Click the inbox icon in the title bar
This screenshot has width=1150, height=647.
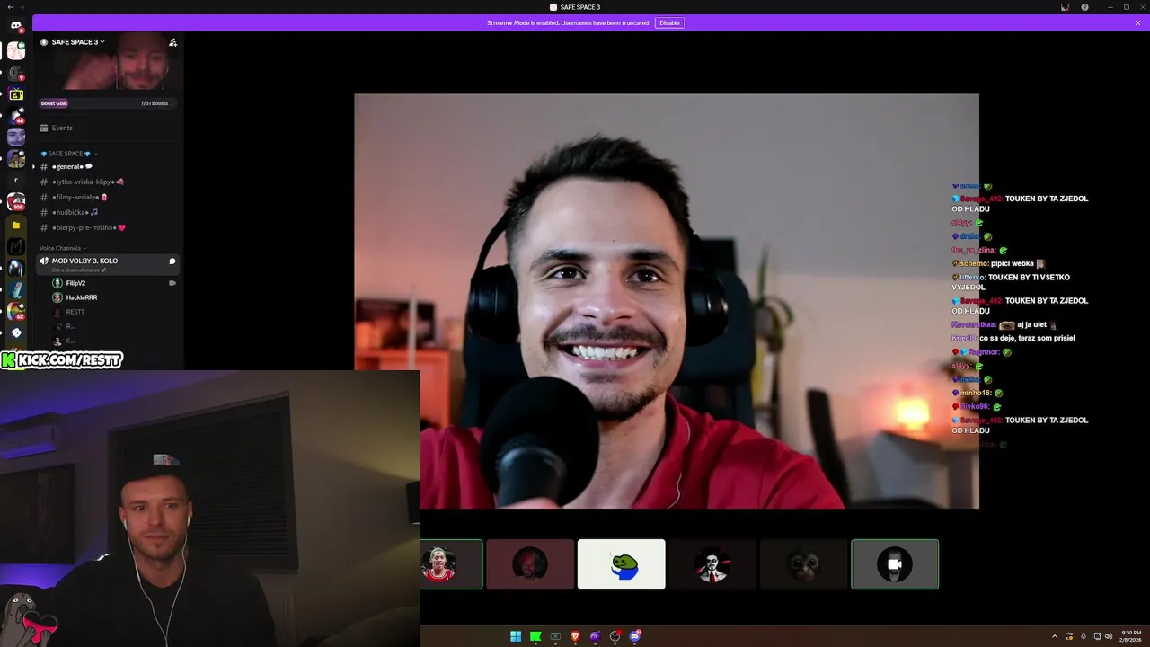(x=1065, y=7)
